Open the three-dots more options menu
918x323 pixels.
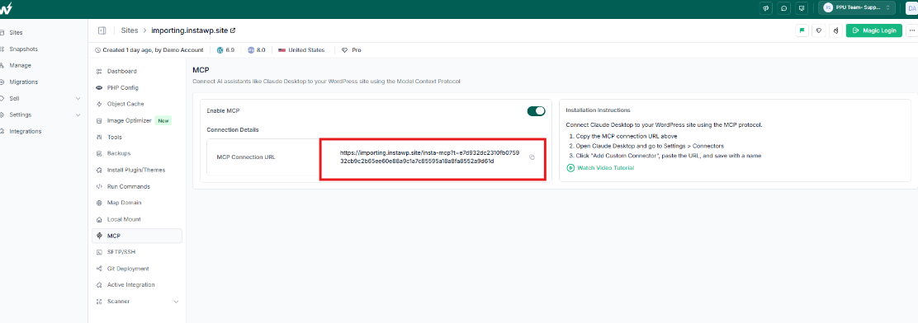coord(911,30)
